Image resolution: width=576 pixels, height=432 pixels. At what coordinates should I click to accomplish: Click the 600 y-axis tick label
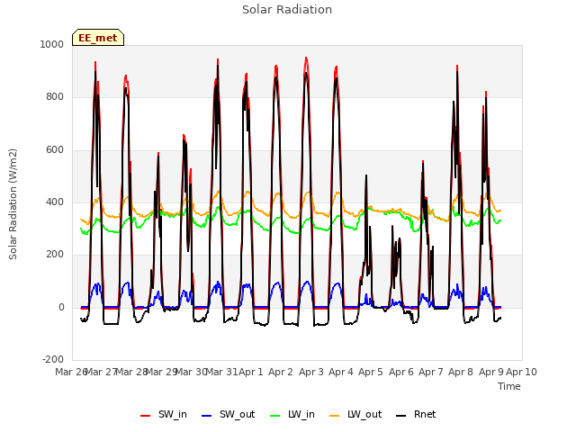point(55,150)
